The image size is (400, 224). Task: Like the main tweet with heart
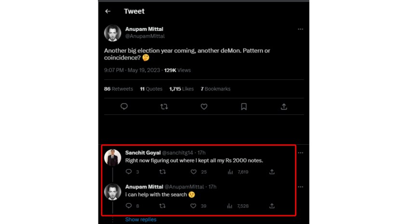click(204, 107)
